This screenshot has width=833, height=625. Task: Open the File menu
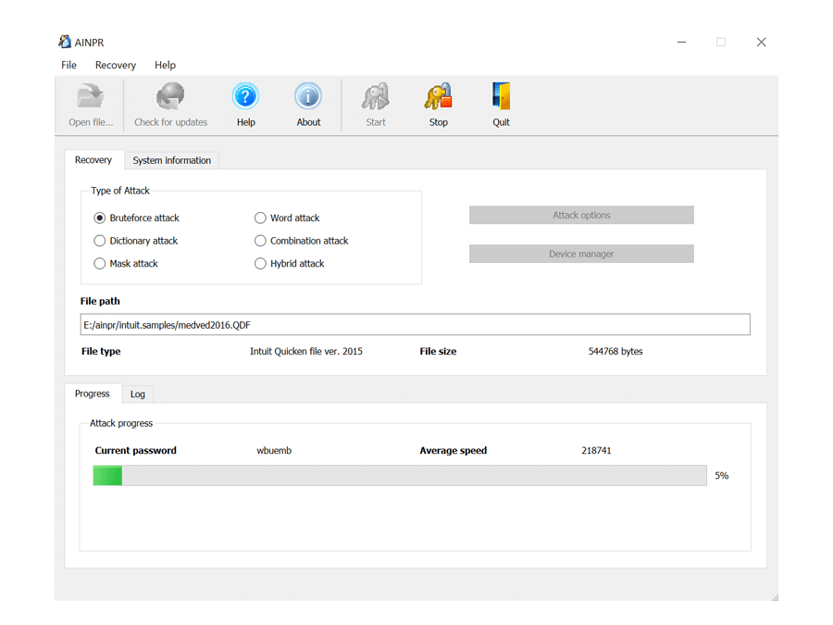69,66
